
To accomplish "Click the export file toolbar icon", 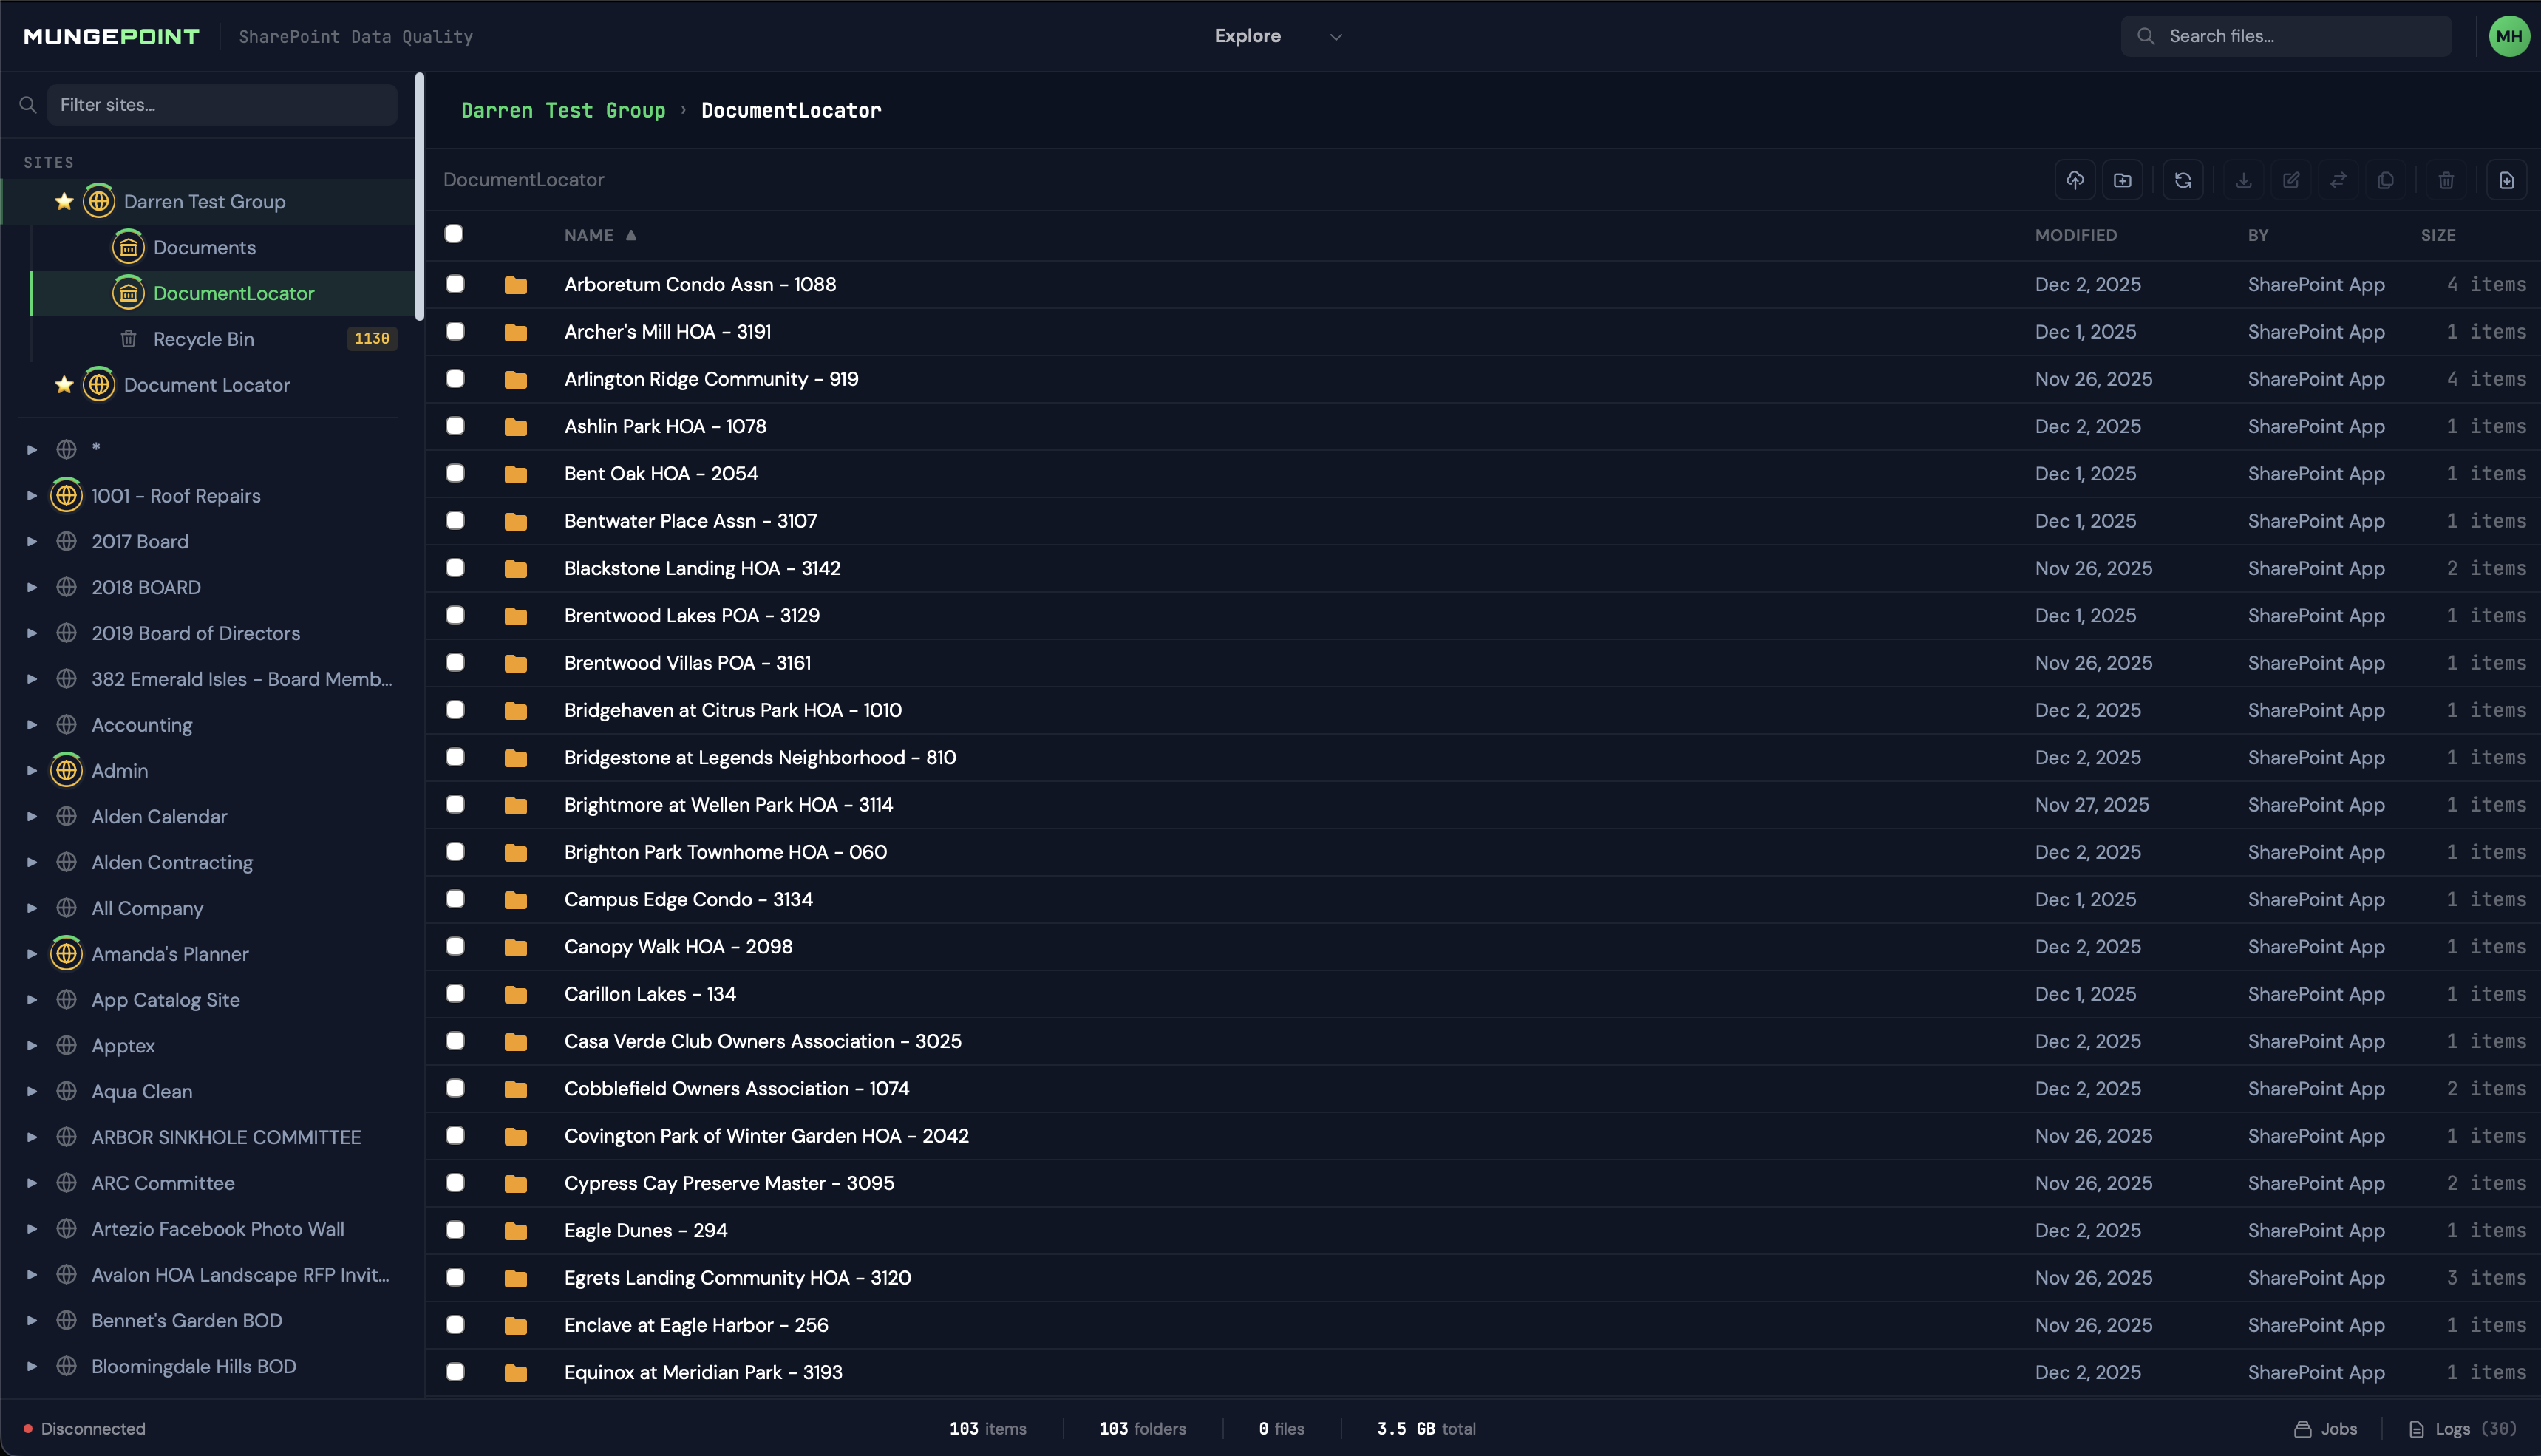I will [x=2507, y=180].
